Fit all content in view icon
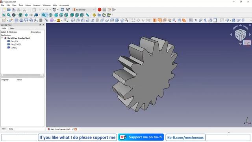The width and height of the screenshot is (252, 142). pyautogui.click(x=4, y=15)
